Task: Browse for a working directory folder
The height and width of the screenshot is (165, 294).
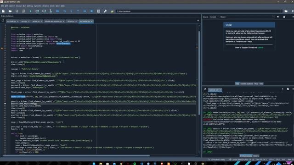Action: pyautogui.click(x=286, y=11)
